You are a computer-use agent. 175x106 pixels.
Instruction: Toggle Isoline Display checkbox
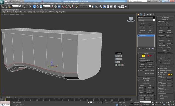159,72
